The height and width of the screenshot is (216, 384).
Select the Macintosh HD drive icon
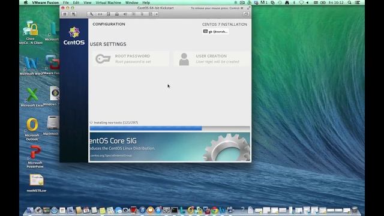point(52,125)
